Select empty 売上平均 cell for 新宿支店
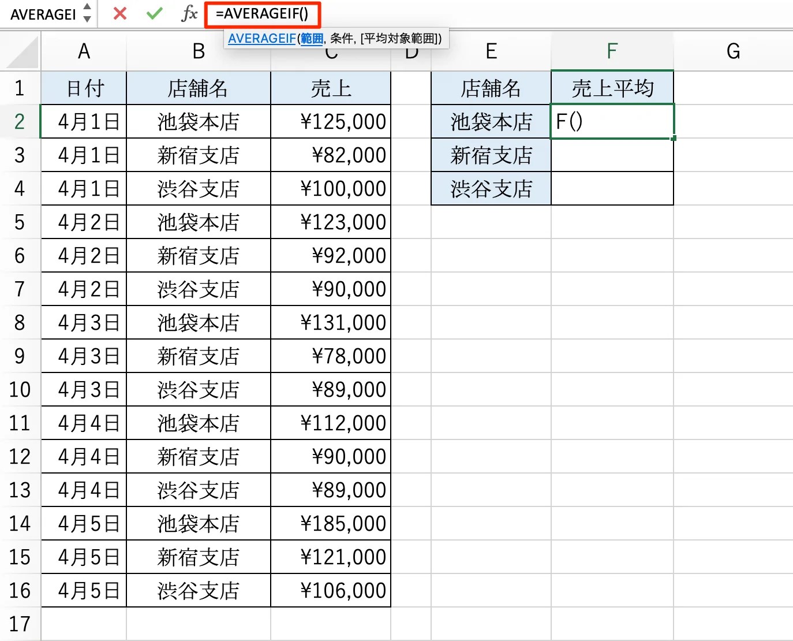The width and height of the screenshot is (793, 641). coord(612,155)
